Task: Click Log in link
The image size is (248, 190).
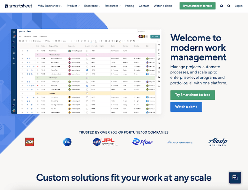Action: click(238, 6)
